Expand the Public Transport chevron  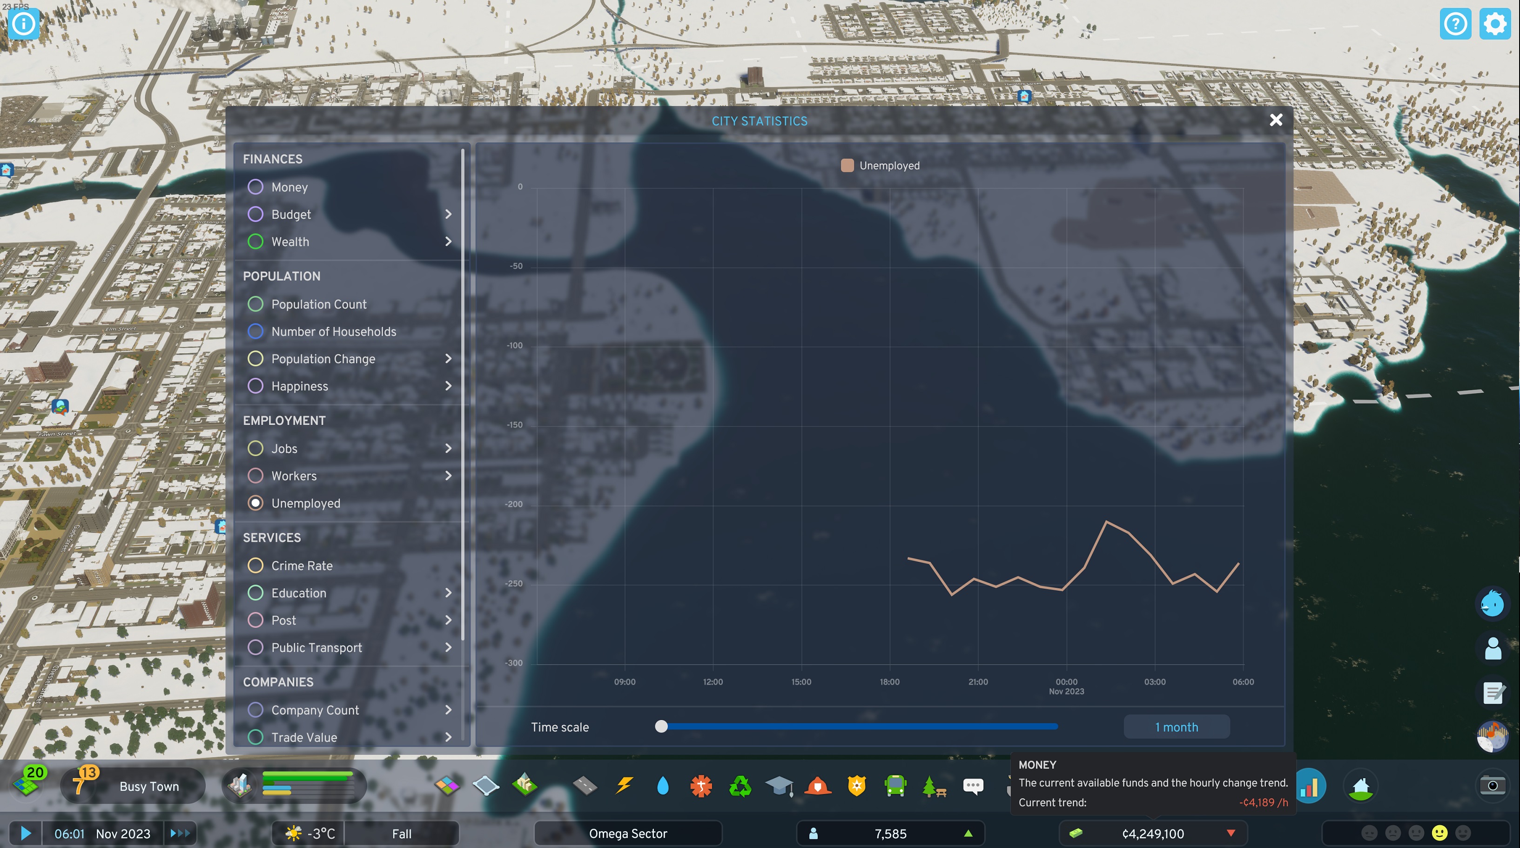[449, 647]
